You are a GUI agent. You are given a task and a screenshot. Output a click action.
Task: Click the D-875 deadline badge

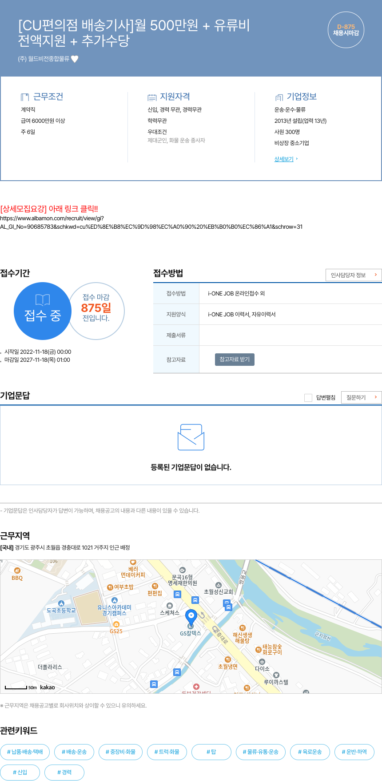[346, 30]
